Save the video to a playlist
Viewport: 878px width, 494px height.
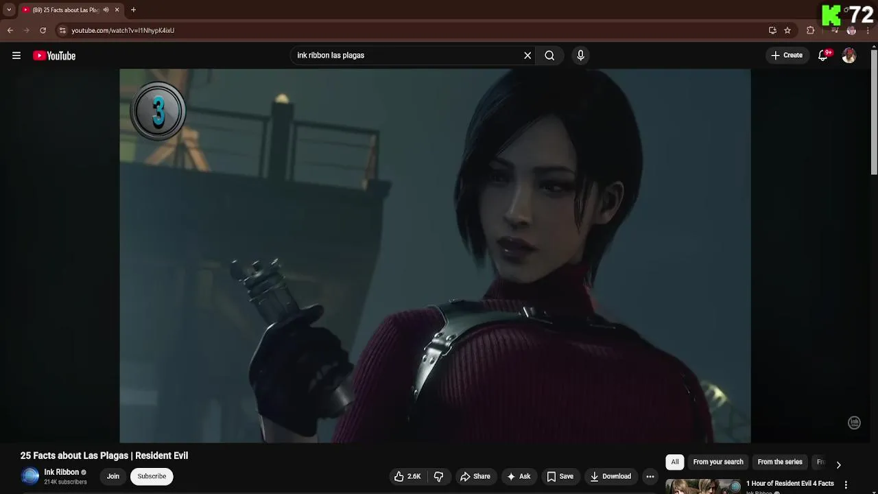[560, 476]
